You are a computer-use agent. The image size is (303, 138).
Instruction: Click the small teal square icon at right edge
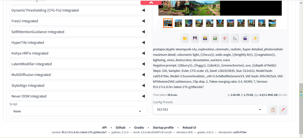(x=301, y=95)
